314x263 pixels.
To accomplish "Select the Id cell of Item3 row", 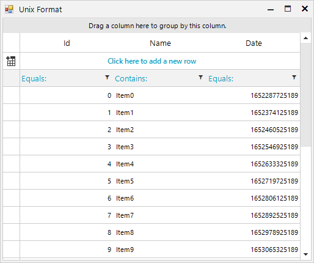I will (x=67, y=147).
